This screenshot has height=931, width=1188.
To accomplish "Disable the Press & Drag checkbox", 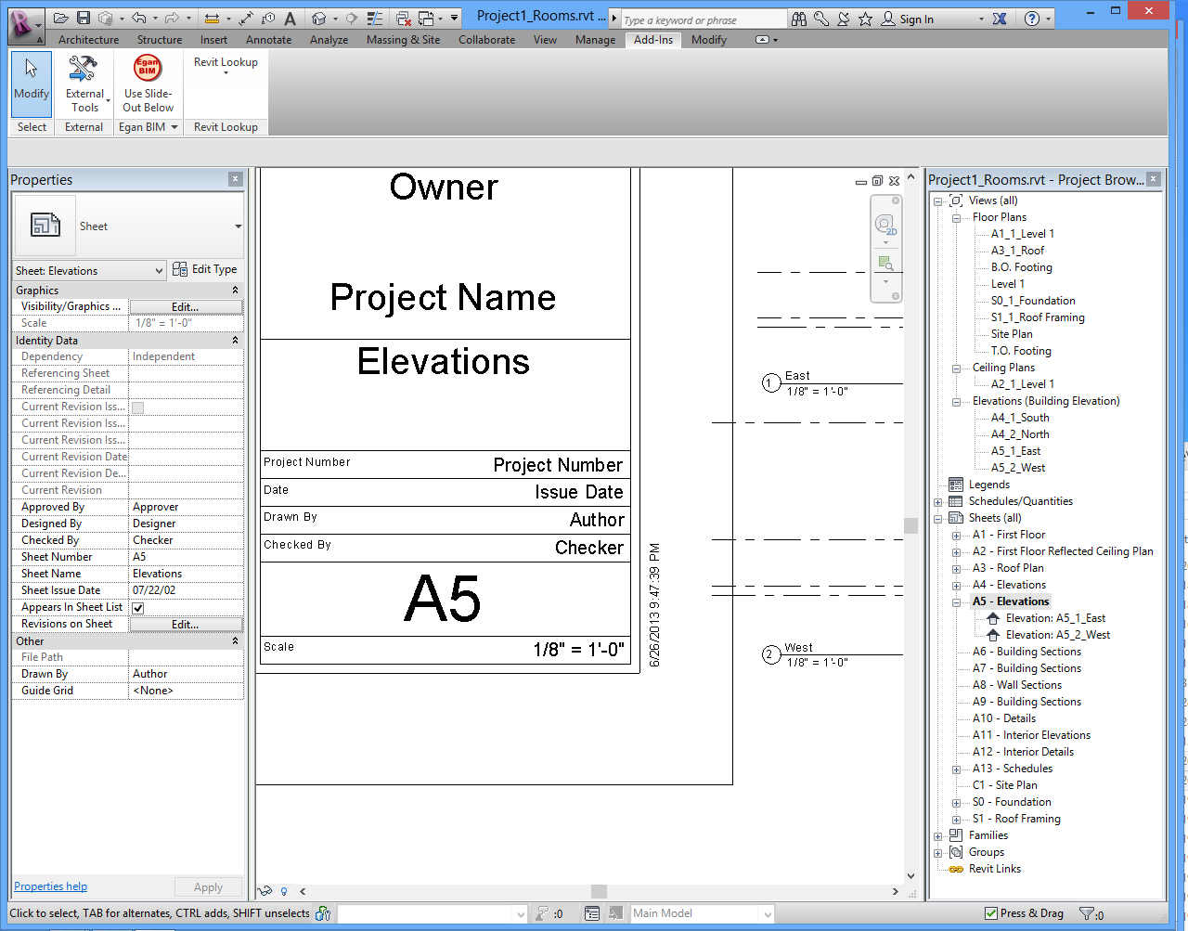I will coord(991,913).
